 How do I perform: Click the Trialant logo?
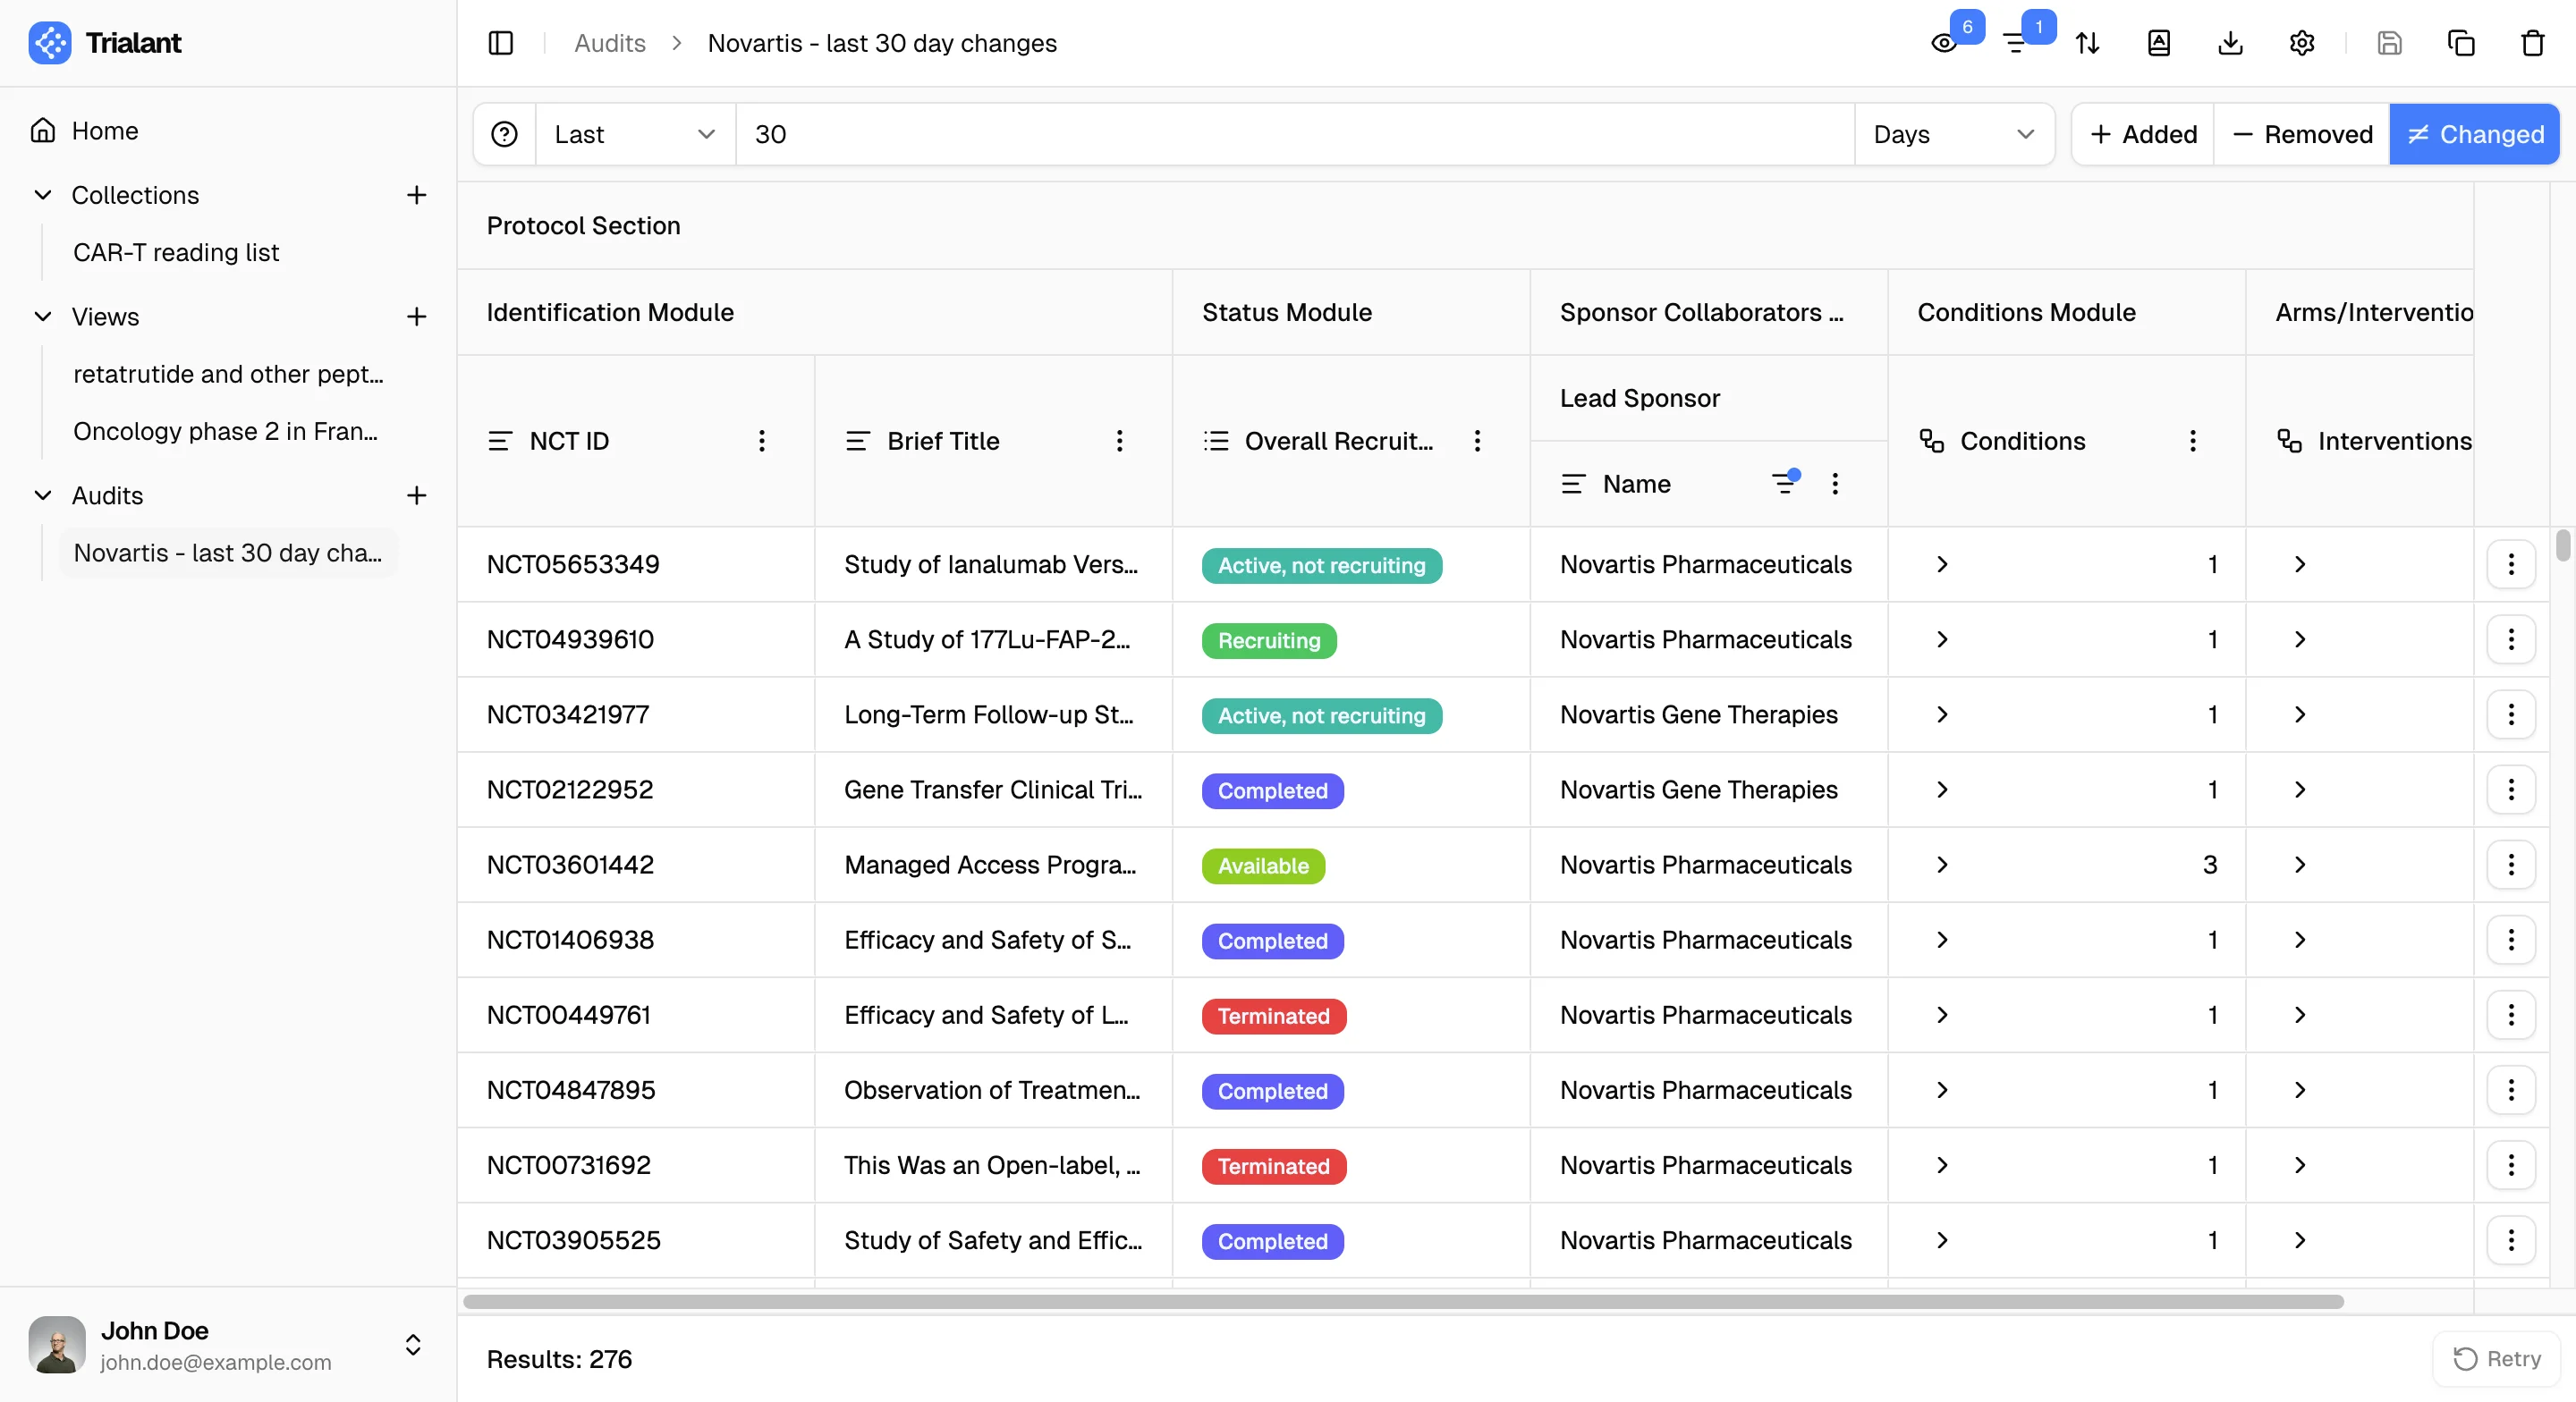point(50,43)
